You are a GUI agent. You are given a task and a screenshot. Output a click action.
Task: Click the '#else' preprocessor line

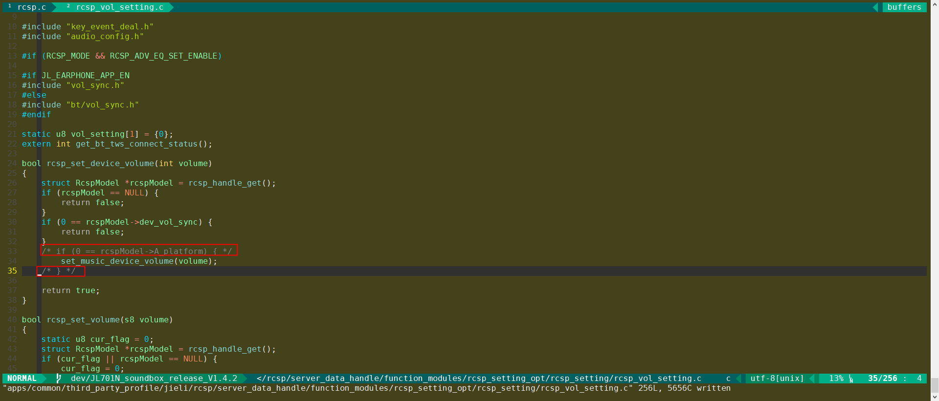[34, 95]
